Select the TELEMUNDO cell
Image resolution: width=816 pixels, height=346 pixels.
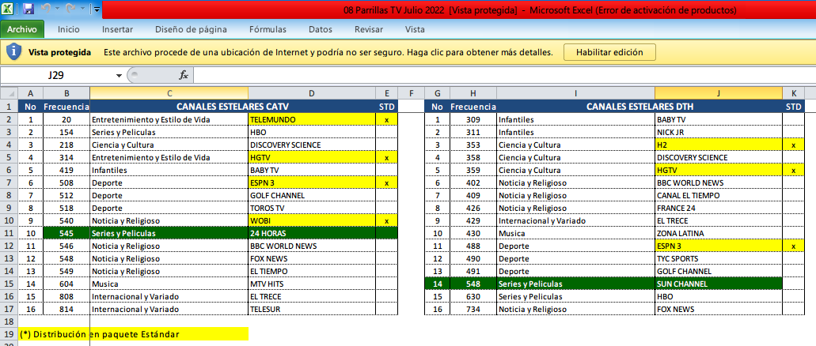click(312, 119)
